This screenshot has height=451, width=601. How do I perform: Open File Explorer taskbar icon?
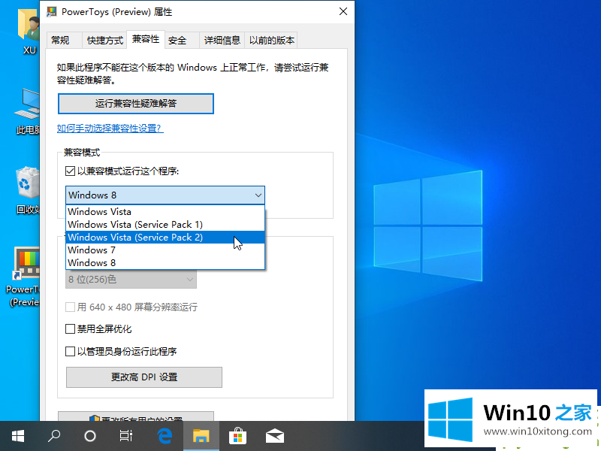coord(201,436)
